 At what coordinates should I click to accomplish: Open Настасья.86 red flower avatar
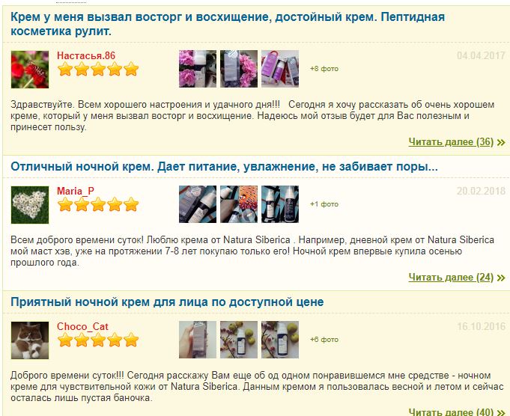coord(30,70)
